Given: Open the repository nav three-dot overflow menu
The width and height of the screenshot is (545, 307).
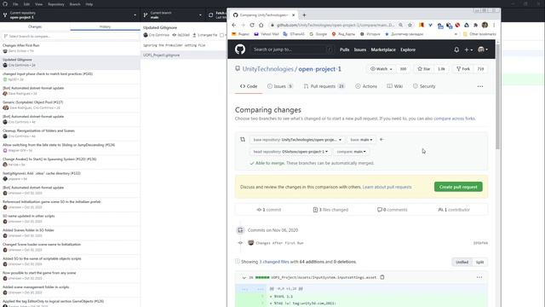Looking at the screenshot, I should click(x=480, y=86).
